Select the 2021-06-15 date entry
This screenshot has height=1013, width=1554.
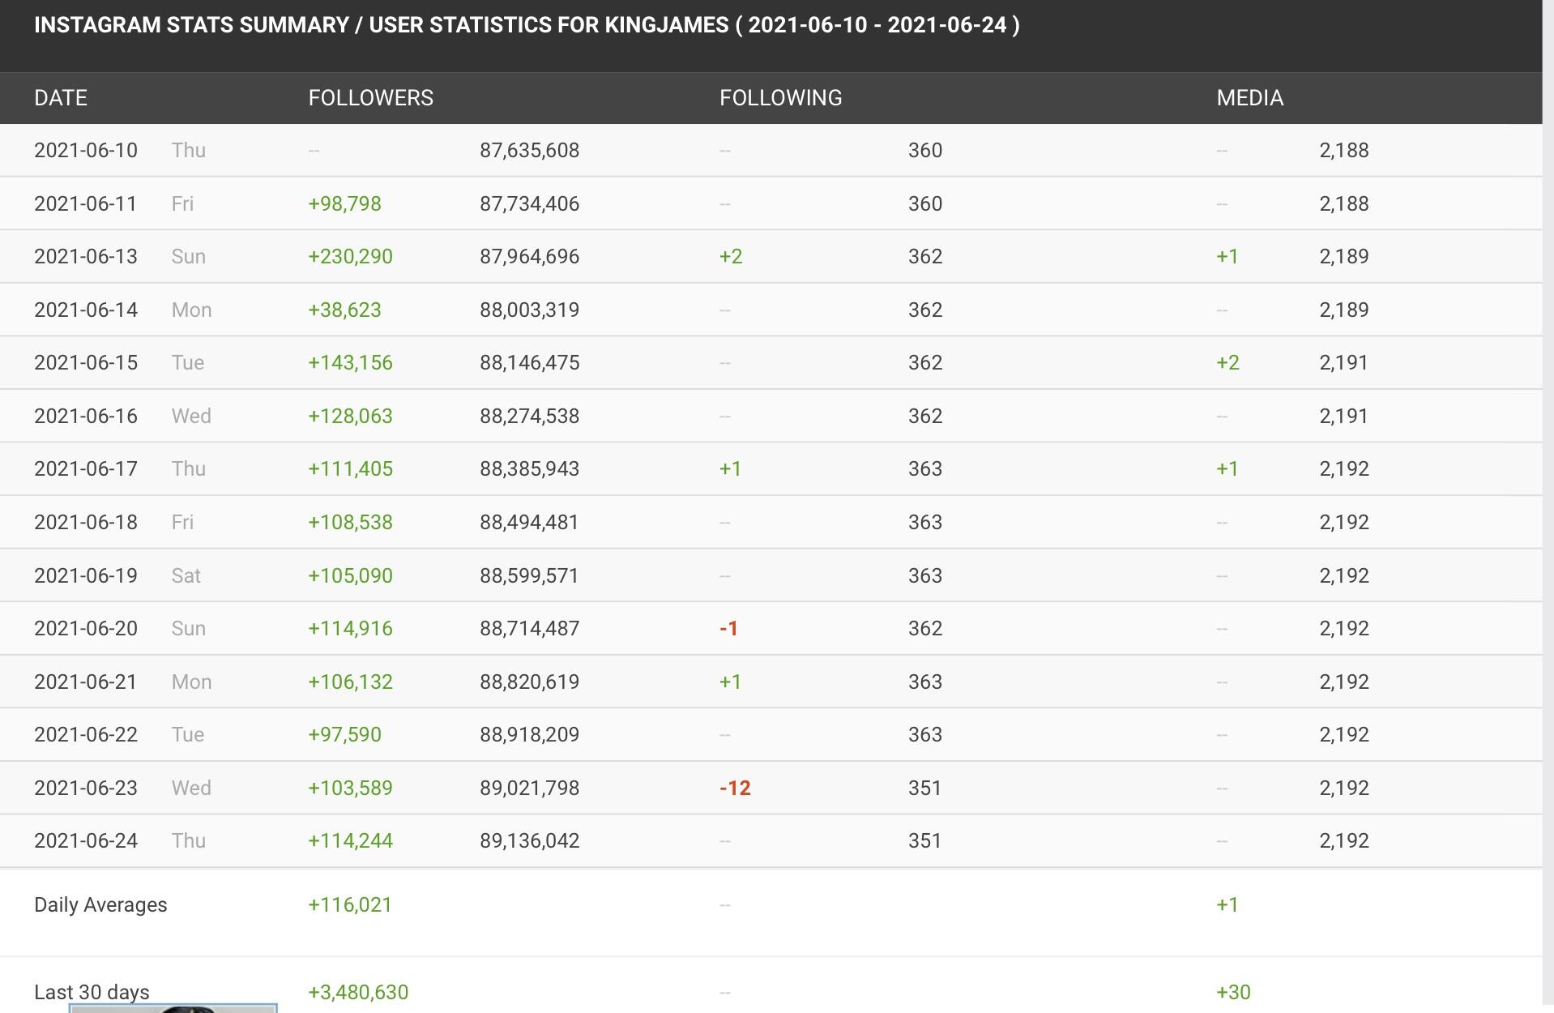click(x=86, y=363)
